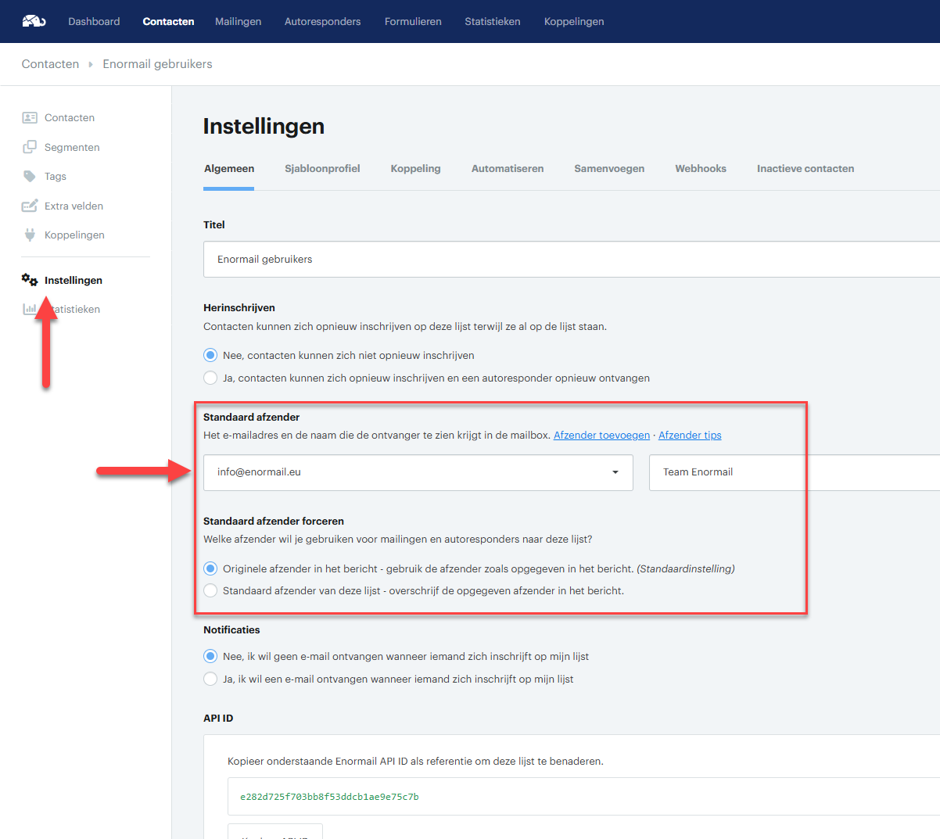Open Statistieken in the top navigation
This screenshot has width=940, height=839.
click(493, 21)
